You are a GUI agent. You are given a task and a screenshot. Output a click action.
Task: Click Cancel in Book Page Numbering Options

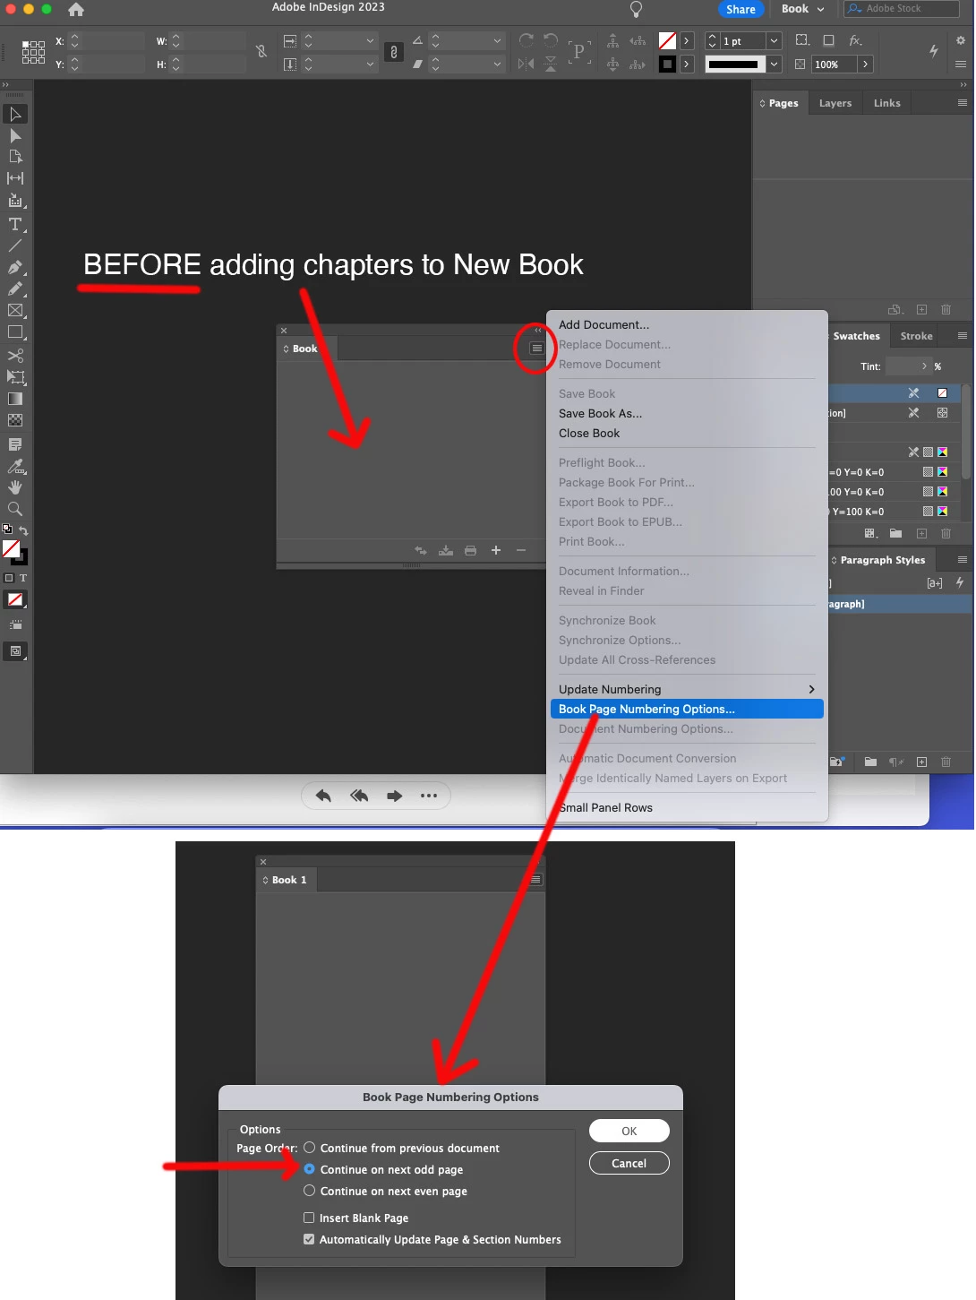pos(629,1163)
